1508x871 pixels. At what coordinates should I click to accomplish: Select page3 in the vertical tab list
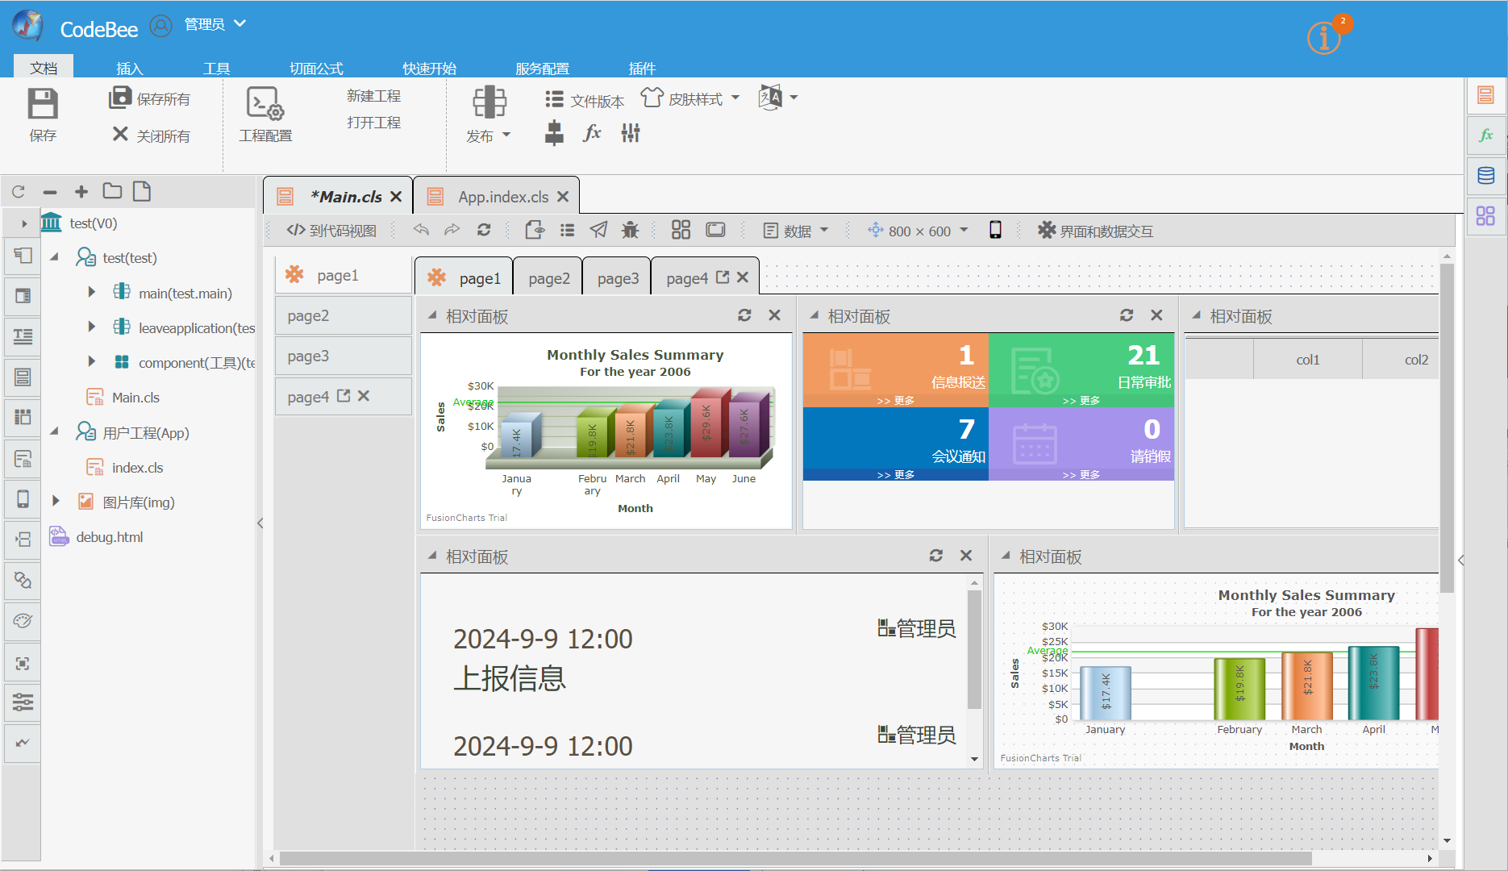pos(343,356)
